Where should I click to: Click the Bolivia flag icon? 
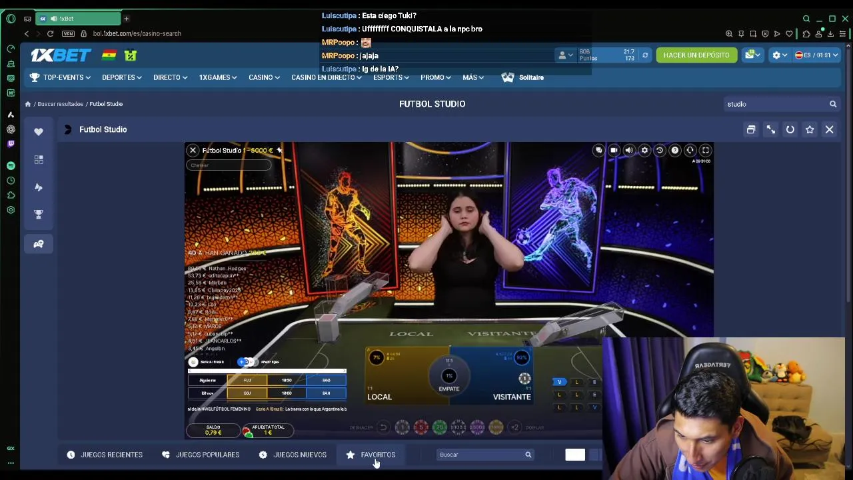[x=109, y=55]
